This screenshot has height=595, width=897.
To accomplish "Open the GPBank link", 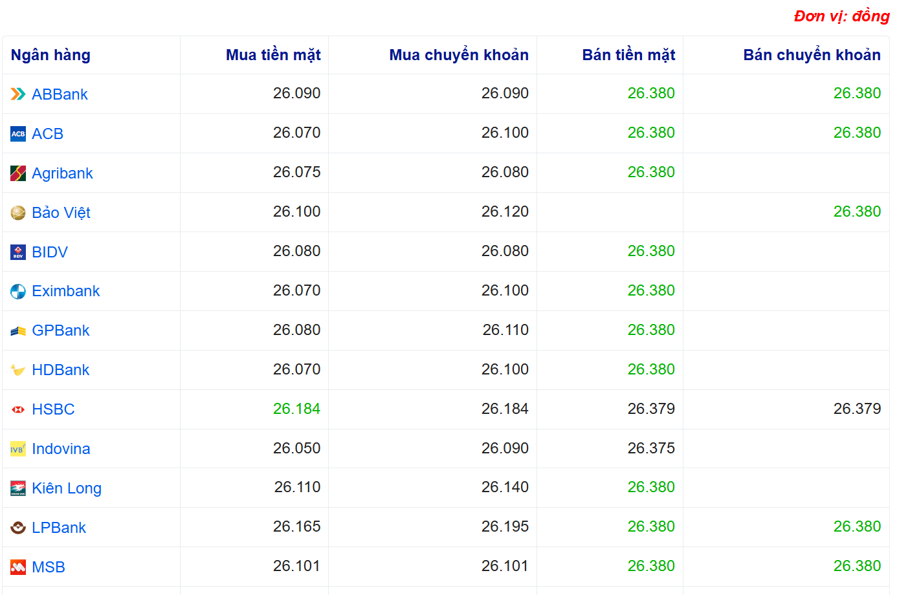I will click(61, 330).
